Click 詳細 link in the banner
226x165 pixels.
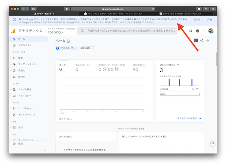(210, 19)
